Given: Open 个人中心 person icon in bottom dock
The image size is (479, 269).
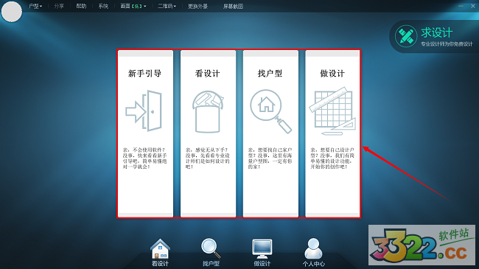Looking at the screenshot, I should pos(313,248).
